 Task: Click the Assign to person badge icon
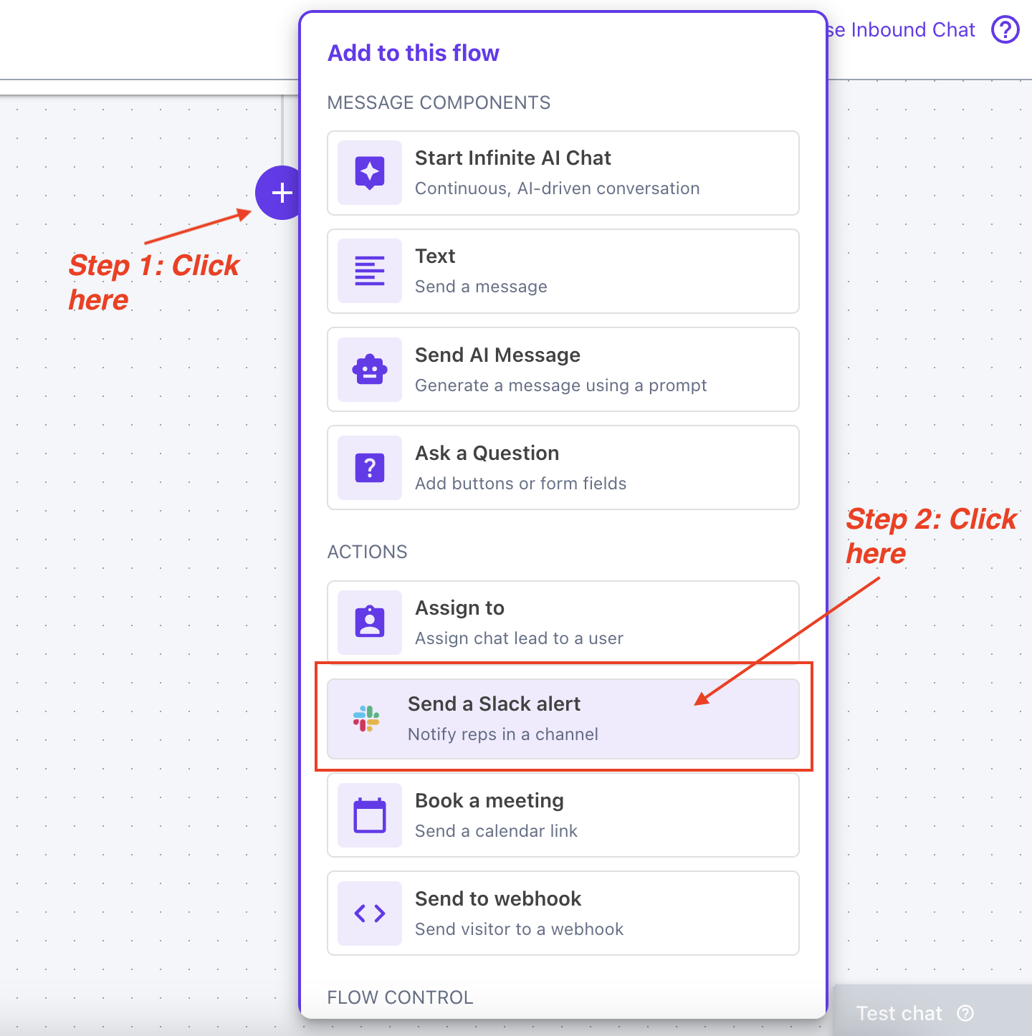point(370,622)
